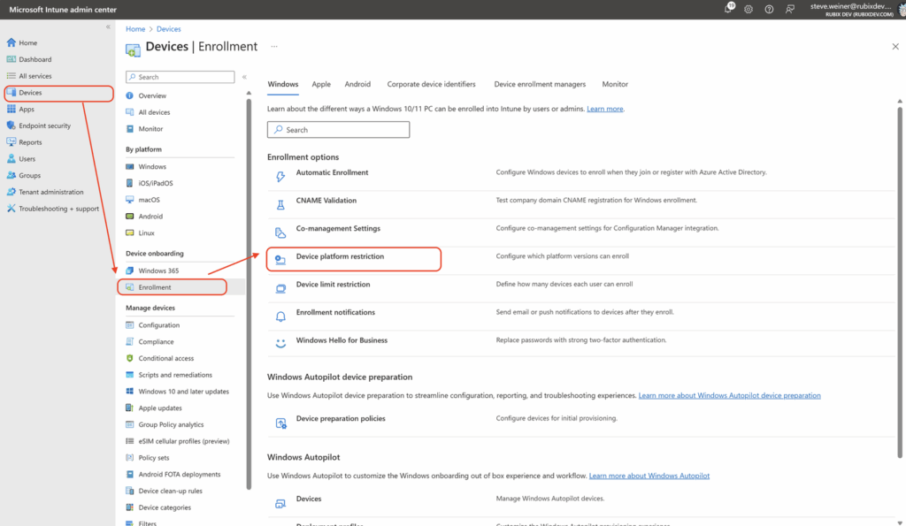Switch to the Apple tab
The height and width of the screenshot is (526, 906).
click(x=321, y=84)
